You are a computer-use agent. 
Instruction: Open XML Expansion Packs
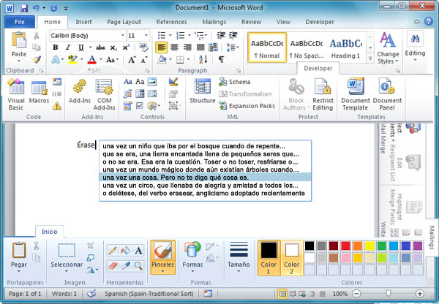click(247, 106)
